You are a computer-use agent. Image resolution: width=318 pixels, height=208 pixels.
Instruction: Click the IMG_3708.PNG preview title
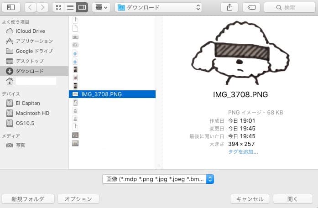point(240,95)
